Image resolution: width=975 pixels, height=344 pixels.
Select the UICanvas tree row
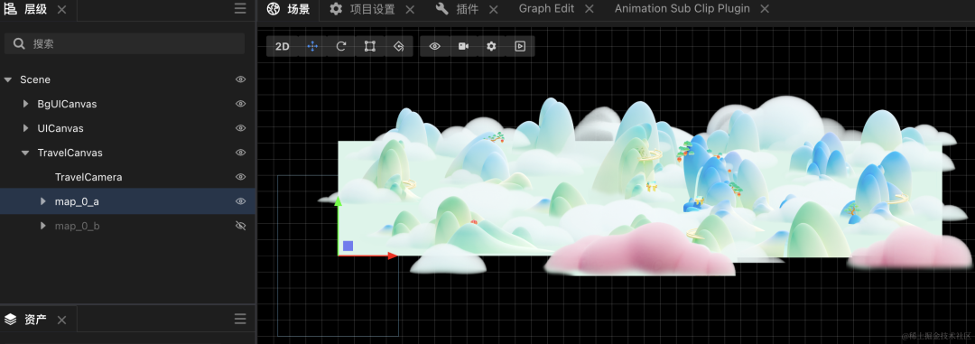click(x=127, y=128)
